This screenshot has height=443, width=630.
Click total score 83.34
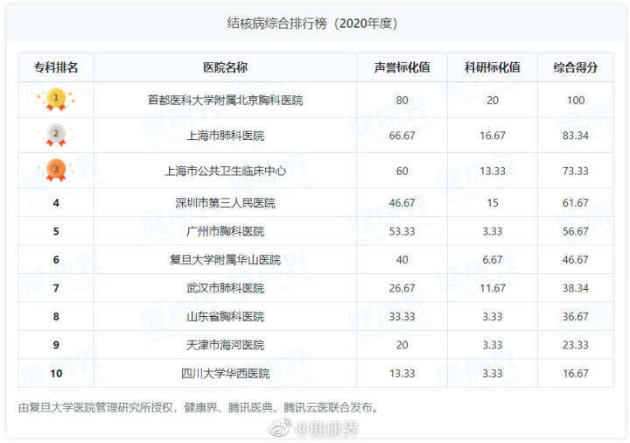(576, 136)
